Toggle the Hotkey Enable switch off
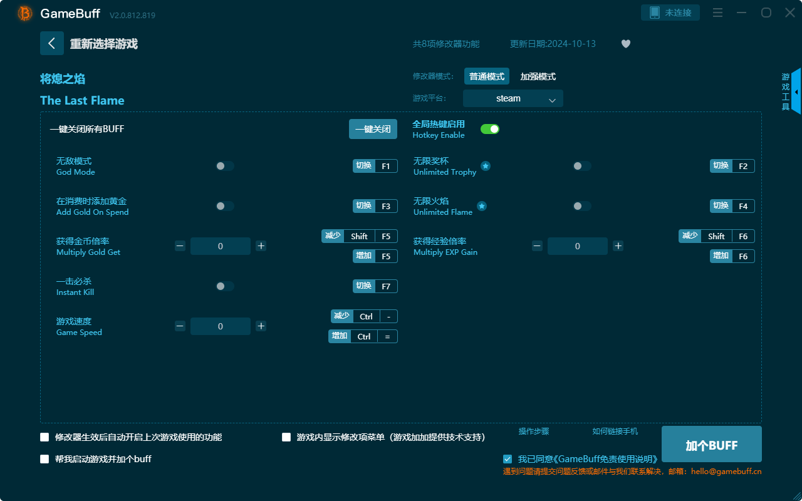 490,128
